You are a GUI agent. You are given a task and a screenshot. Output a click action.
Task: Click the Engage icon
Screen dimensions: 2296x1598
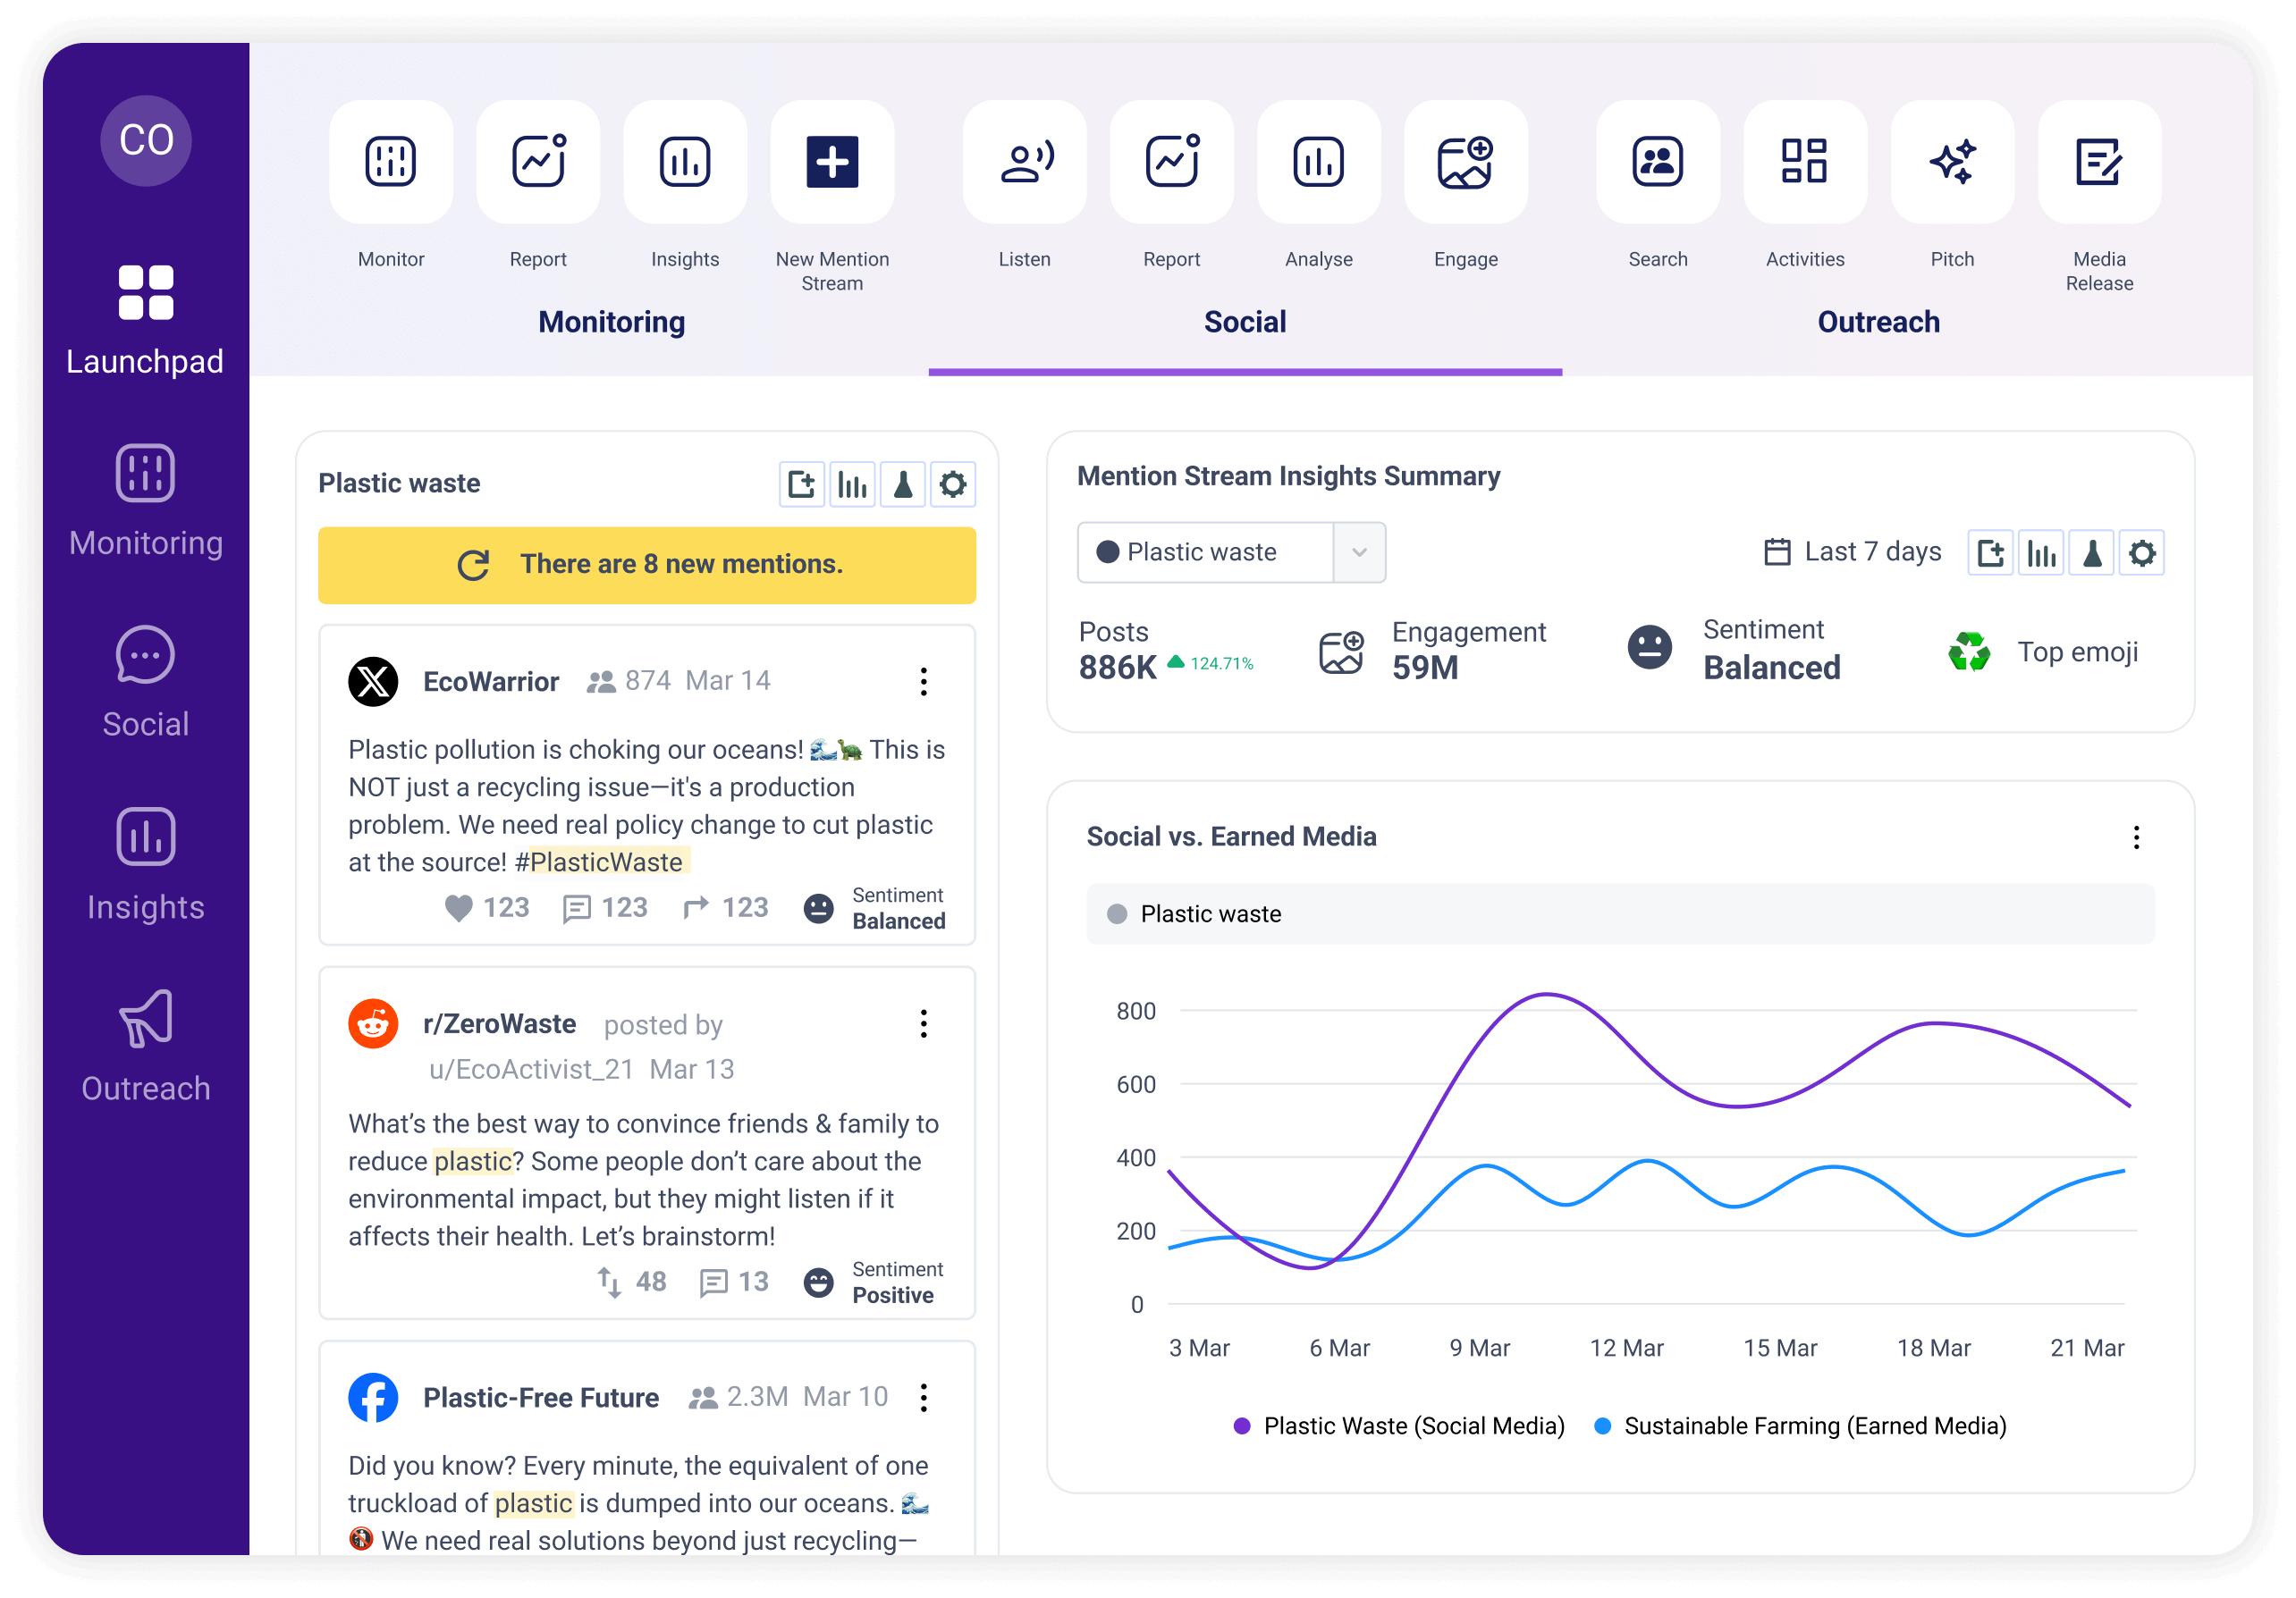coord(1465,161)
